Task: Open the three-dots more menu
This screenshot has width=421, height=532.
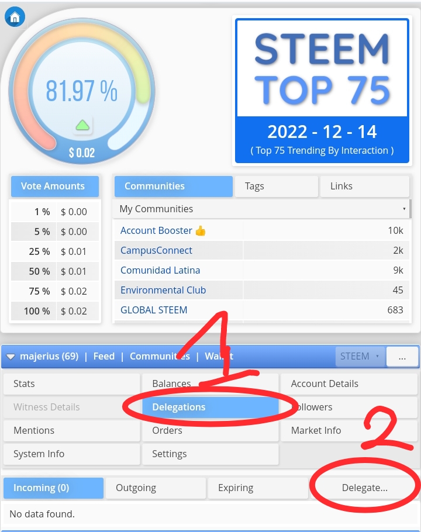Action: (x=402, y=357)
